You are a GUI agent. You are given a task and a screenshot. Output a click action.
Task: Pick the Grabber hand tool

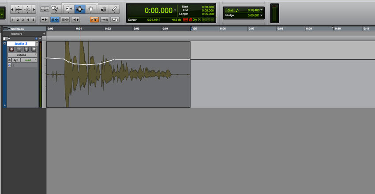pyautogui.click(x=90, y=9)
